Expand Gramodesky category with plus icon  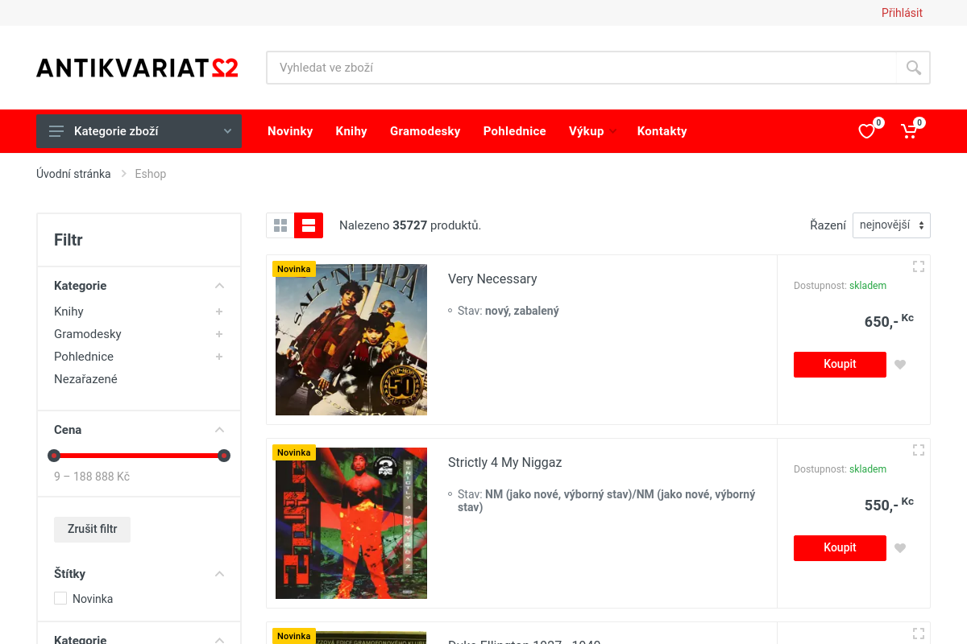[x=219, y=334]
